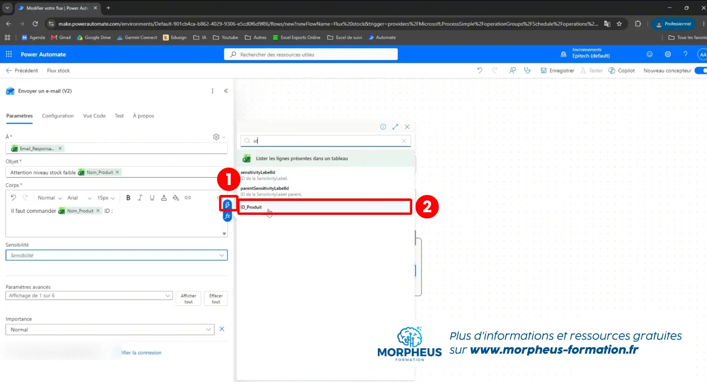Open the flow checker stethoscope icon
707x382 pixels.
(x=527, y=71)
